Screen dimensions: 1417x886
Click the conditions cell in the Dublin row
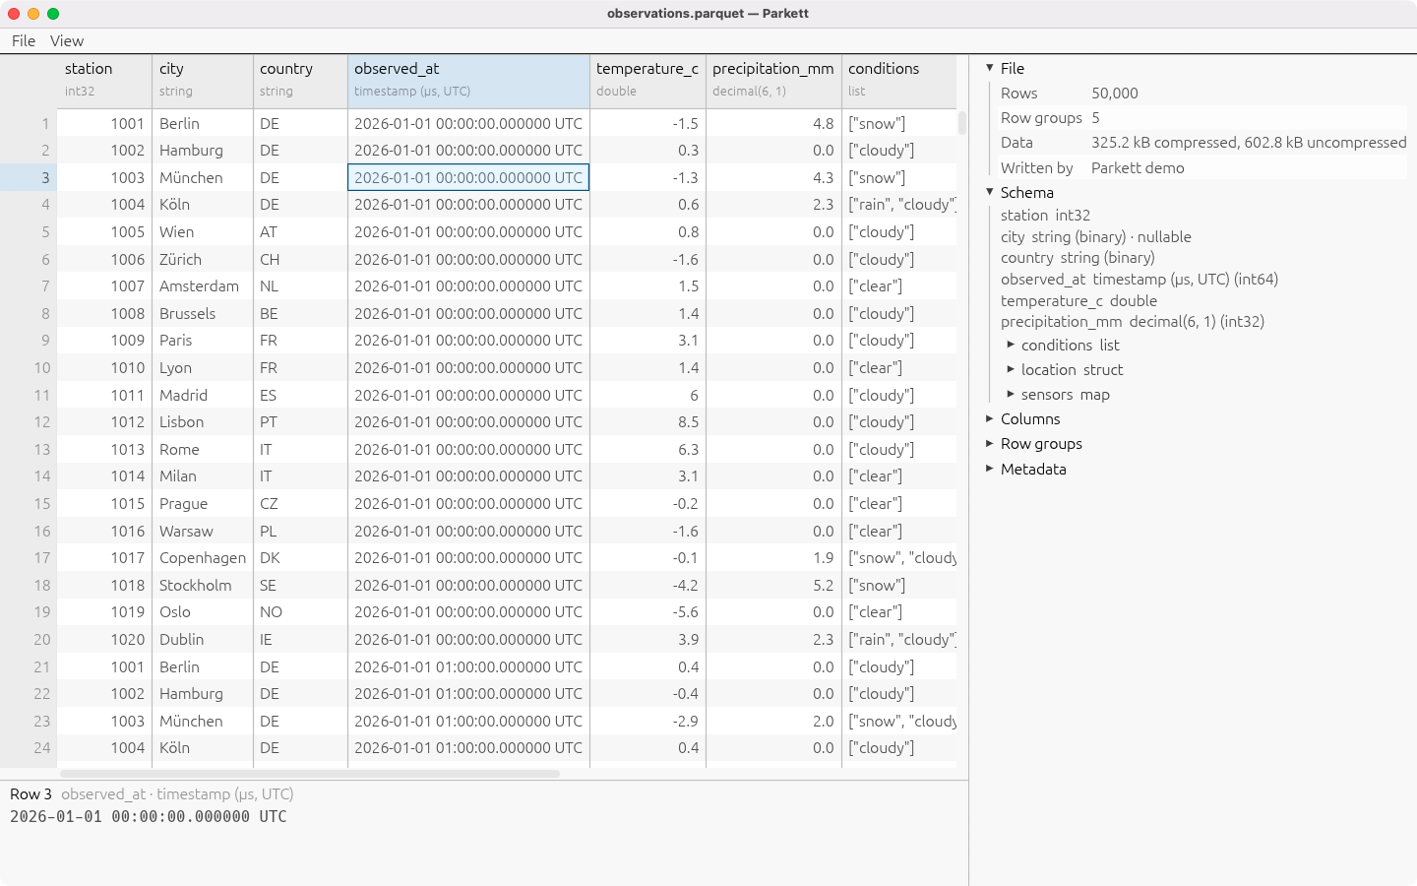tap(898, 639)
